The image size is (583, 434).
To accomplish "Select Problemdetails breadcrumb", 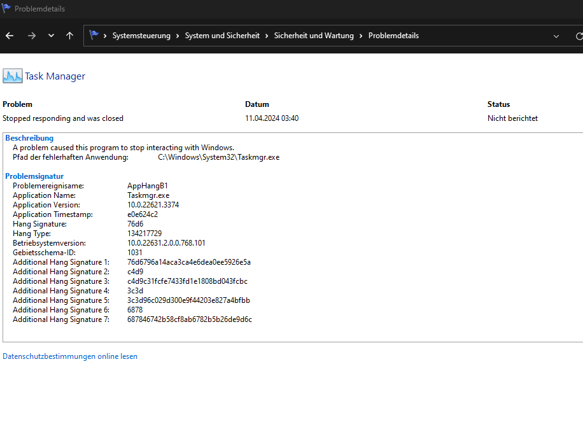I will coord(393,36).
